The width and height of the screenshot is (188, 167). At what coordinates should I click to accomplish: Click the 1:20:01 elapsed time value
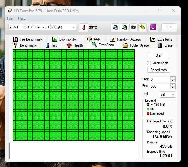coord(166,156)
